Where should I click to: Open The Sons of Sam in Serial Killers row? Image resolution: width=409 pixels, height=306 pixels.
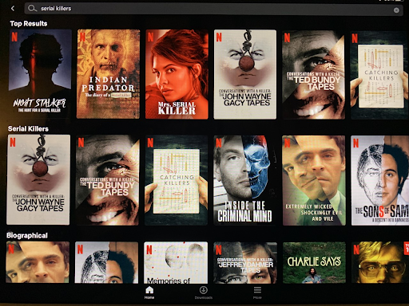(x=380, y=180)
